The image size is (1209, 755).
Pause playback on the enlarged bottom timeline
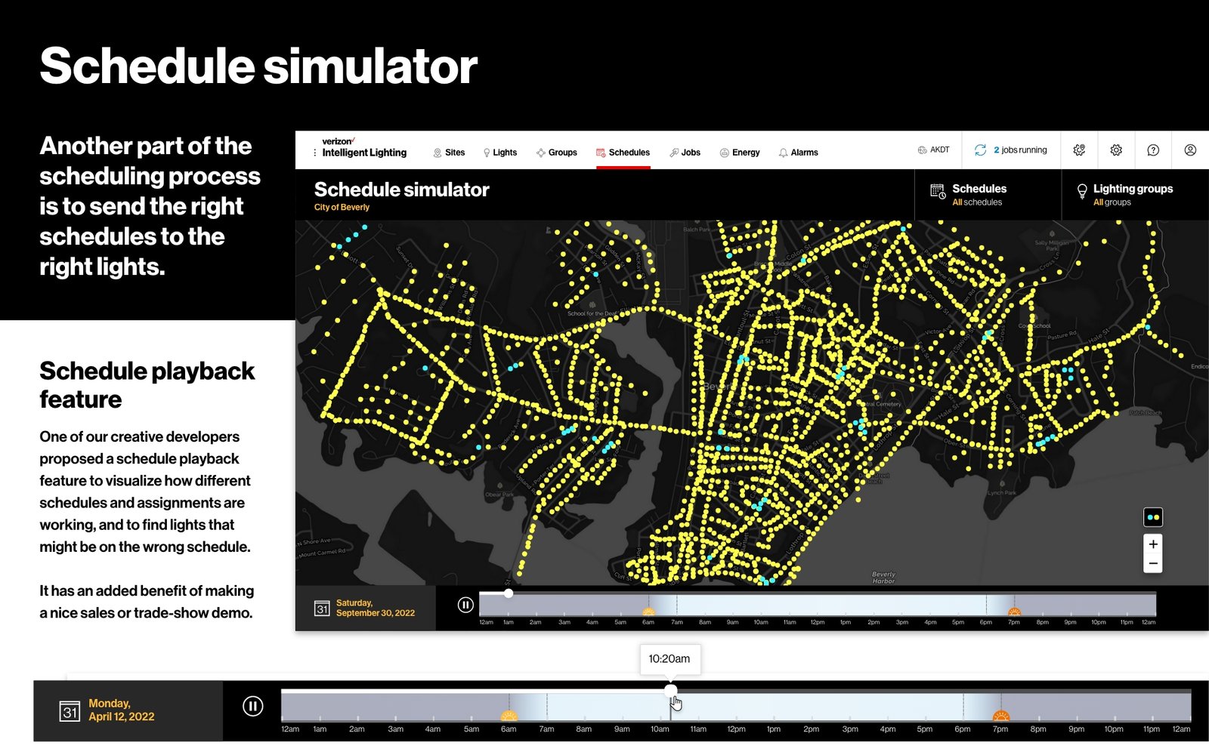click(x=253, y=706)
